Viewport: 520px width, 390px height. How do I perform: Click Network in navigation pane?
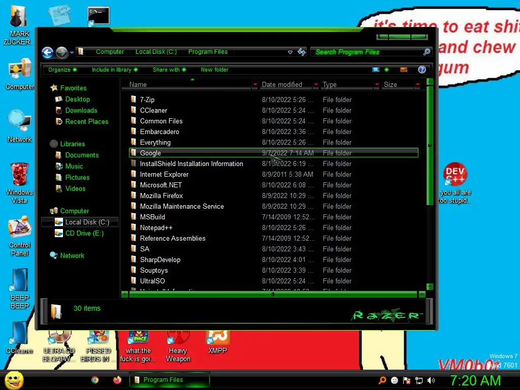coord(72,255)
